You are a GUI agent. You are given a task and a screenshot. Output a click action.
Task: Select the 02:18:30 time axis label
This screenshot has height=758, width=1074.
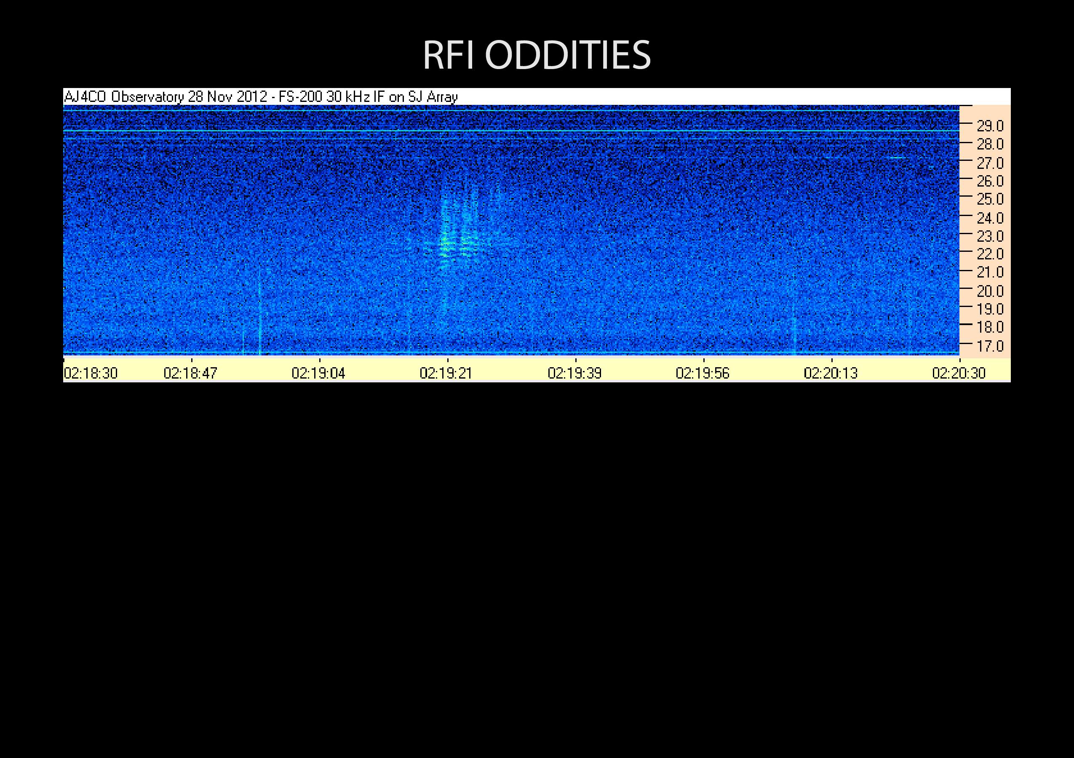coord(90,373)
